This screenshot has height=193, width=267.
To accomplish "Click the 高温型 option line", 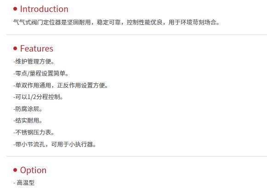I will click(x=24, y=183).
